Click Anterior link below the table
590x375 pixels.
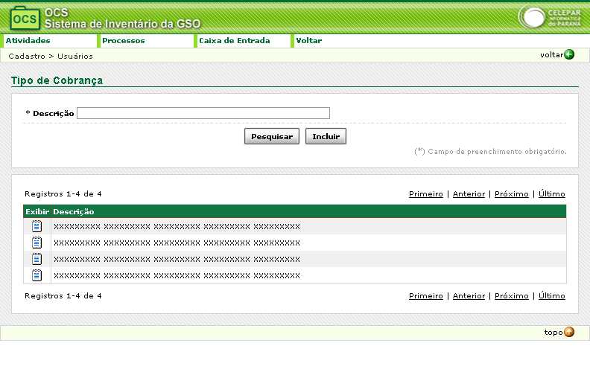click(x=469, y=296)
